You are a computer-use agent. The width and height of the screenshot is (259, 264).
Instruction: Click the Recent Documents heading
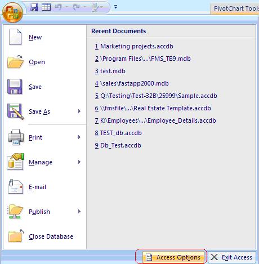119,31
